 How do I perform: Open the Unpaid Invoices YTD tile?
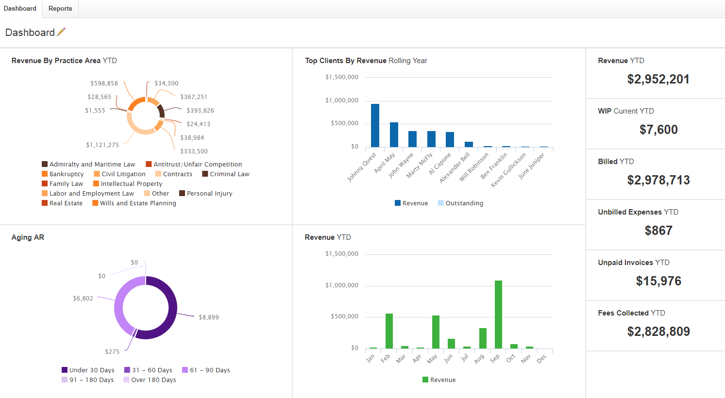tap(658, 275)
